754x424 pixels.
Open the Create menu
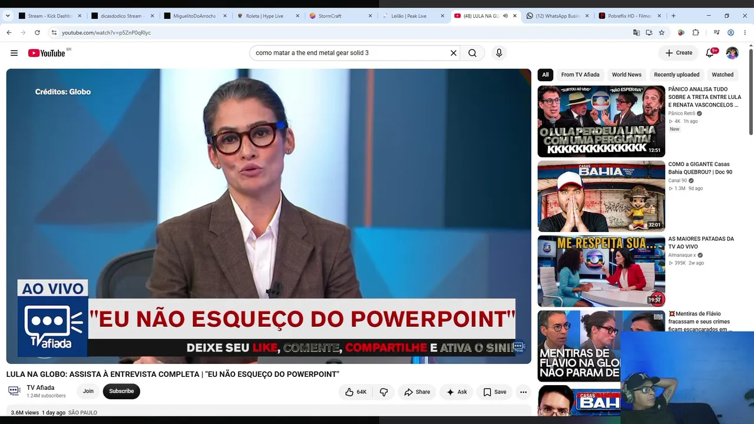[679, 53]
